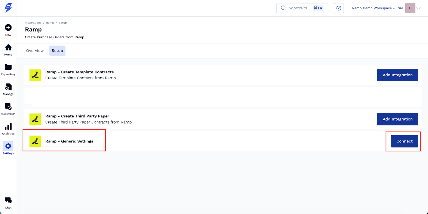The height and width of the screenshot is (214, 428).
Task: Open Analytics bar chart icon
Action: [8, 126]
